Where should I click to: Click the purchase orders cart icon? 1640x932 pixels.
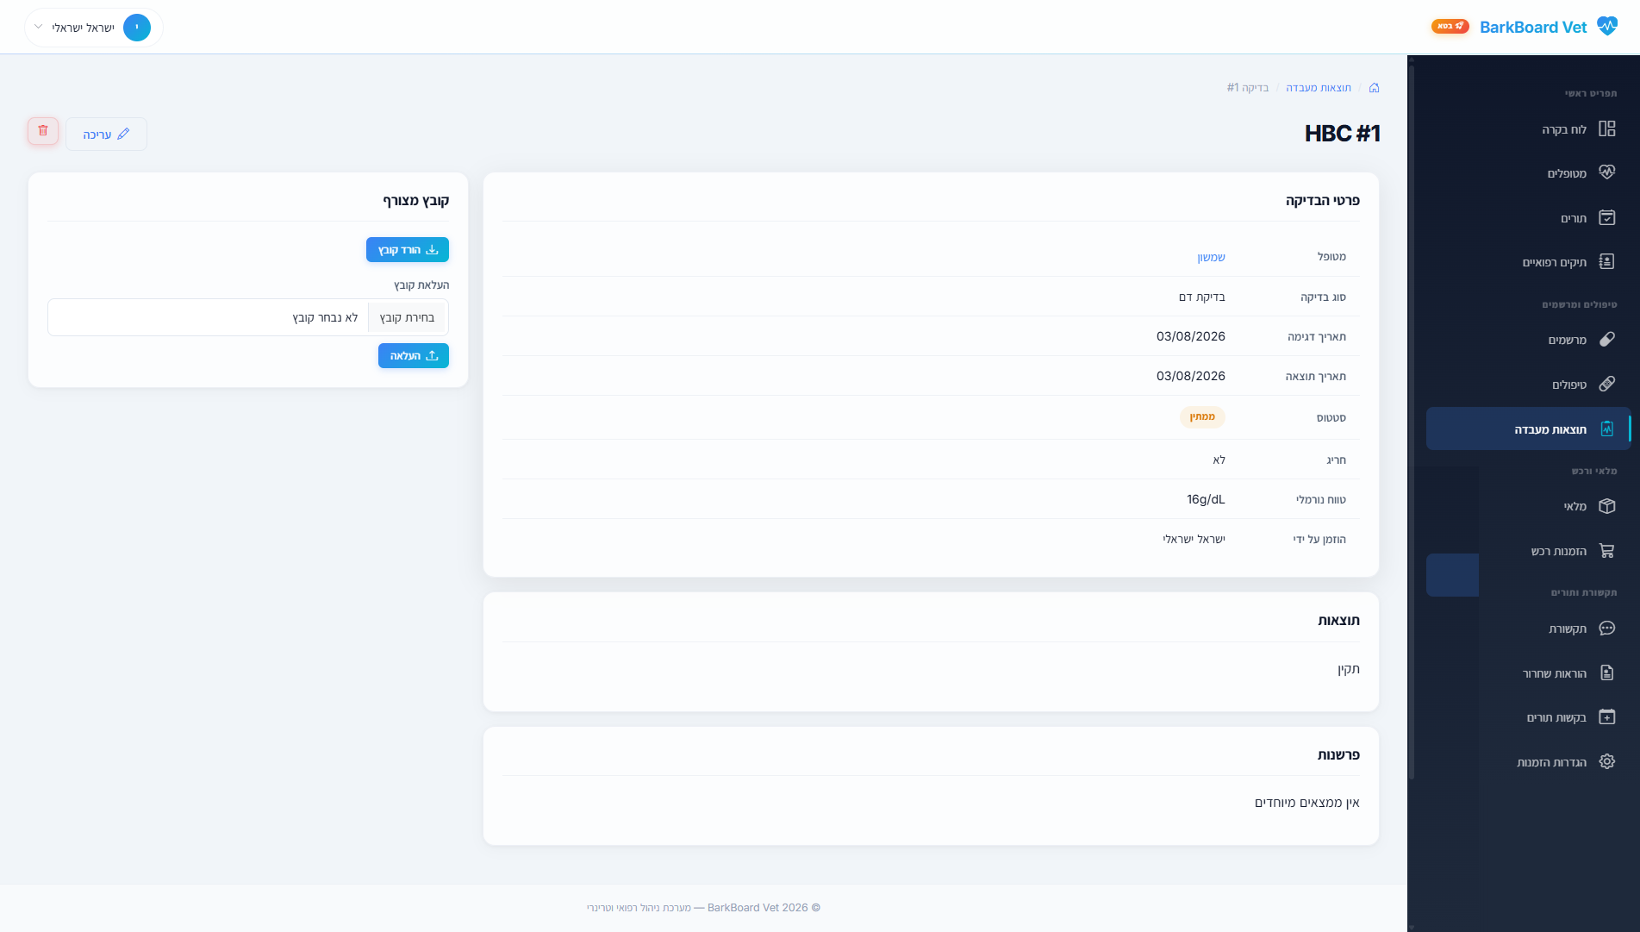(1606, 551)
